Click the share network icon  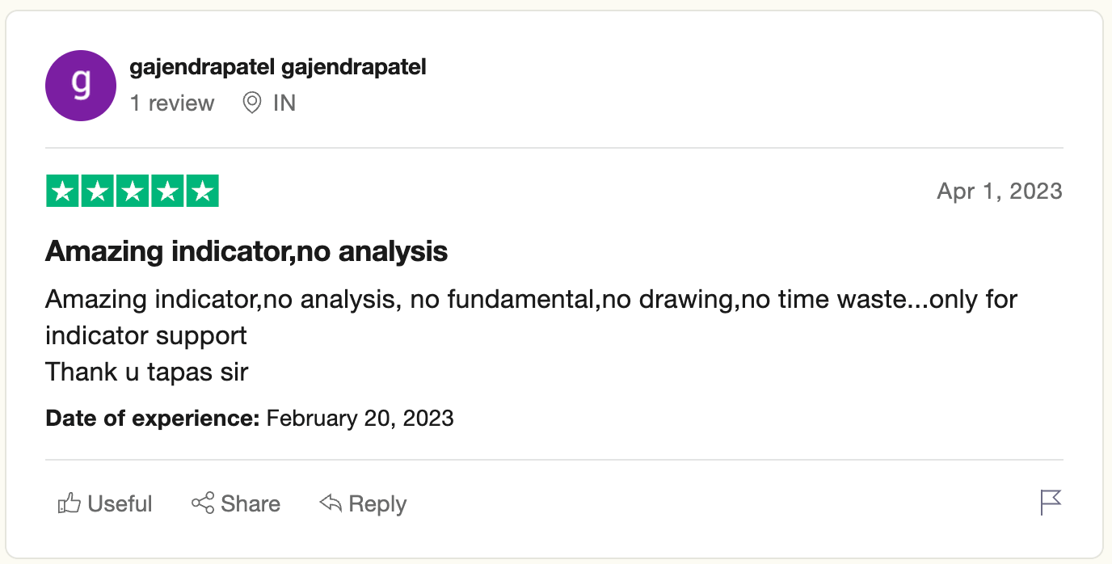[x=203, y=503]
